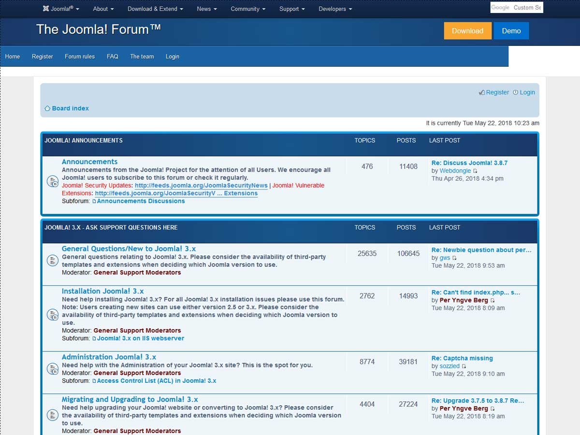Click The Joomla! Forum™ site title
The width and height of the screenshot is (580, 435).
pos(99,29)
